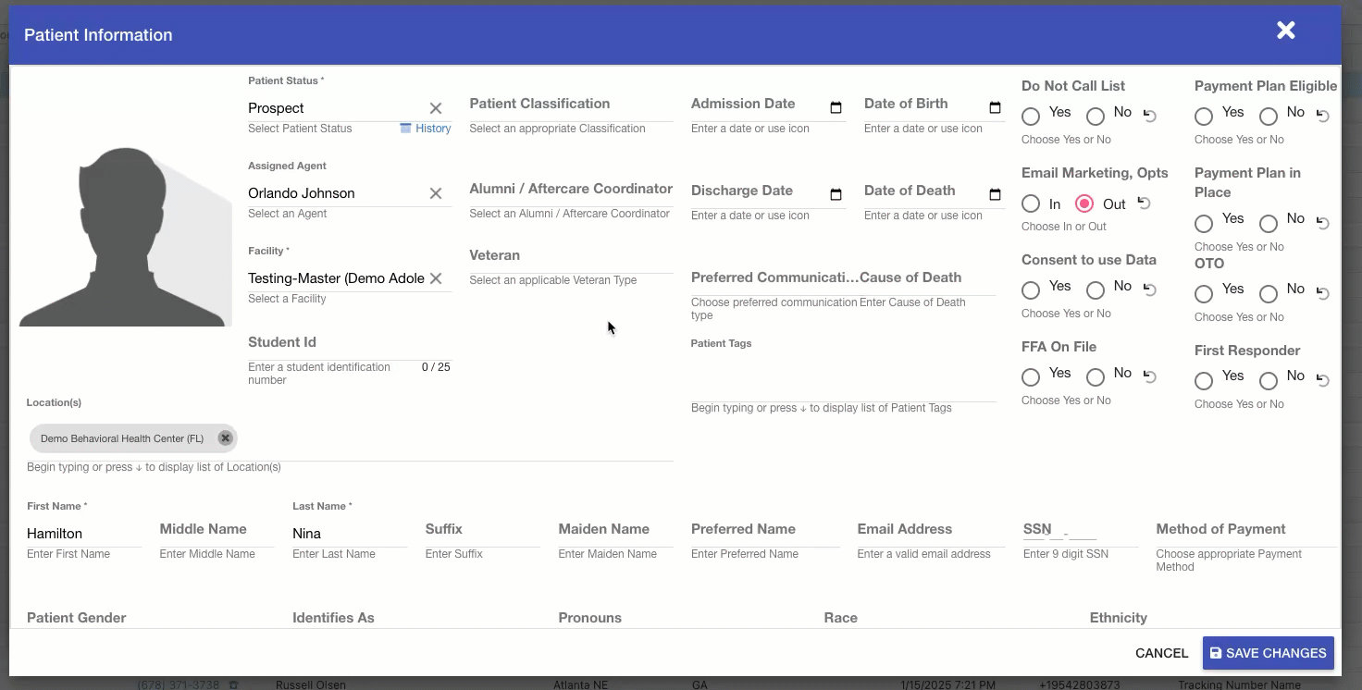Image resolution: width=1362 pixels, height=690 pixels.
Task: Select Yes for Do Not Call List
Action: point(1031,117)
